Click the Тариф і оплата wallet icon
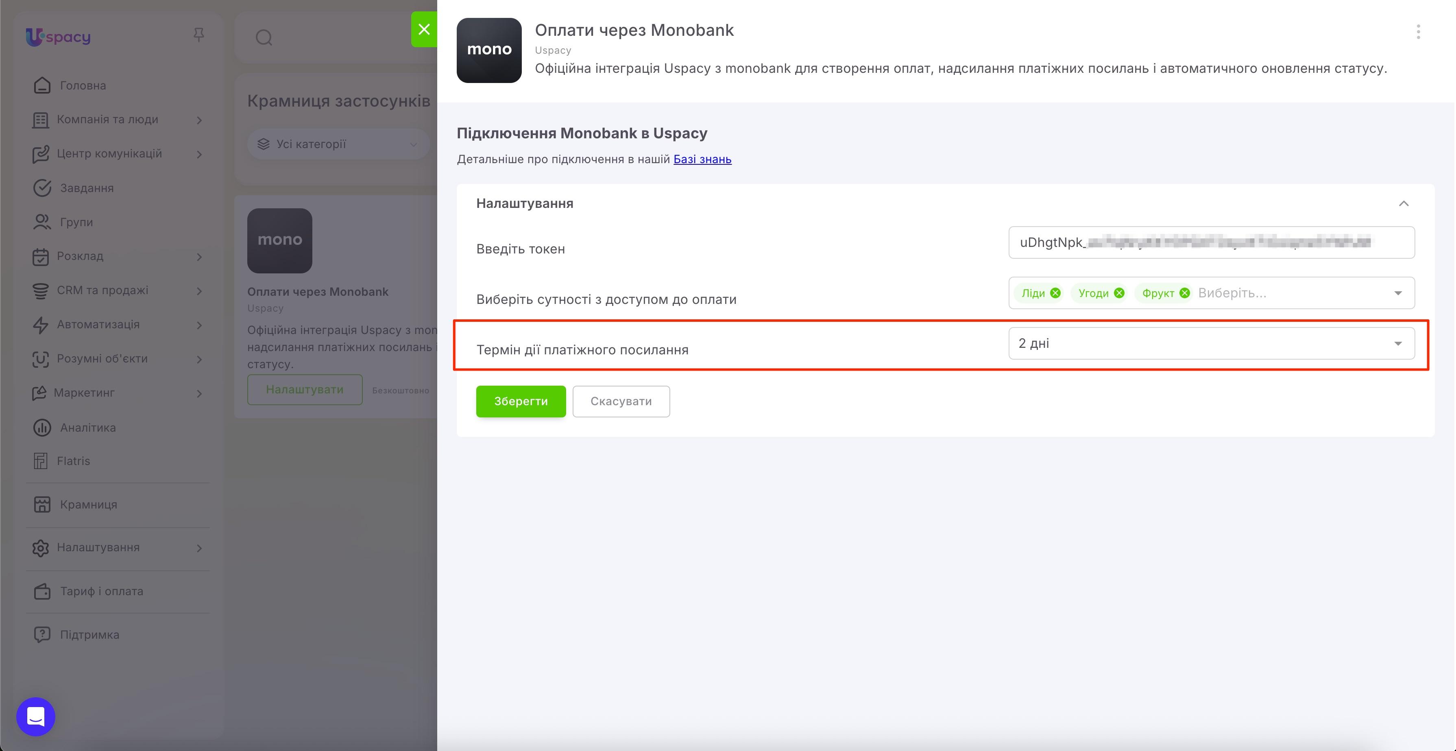 click(42, 592)
